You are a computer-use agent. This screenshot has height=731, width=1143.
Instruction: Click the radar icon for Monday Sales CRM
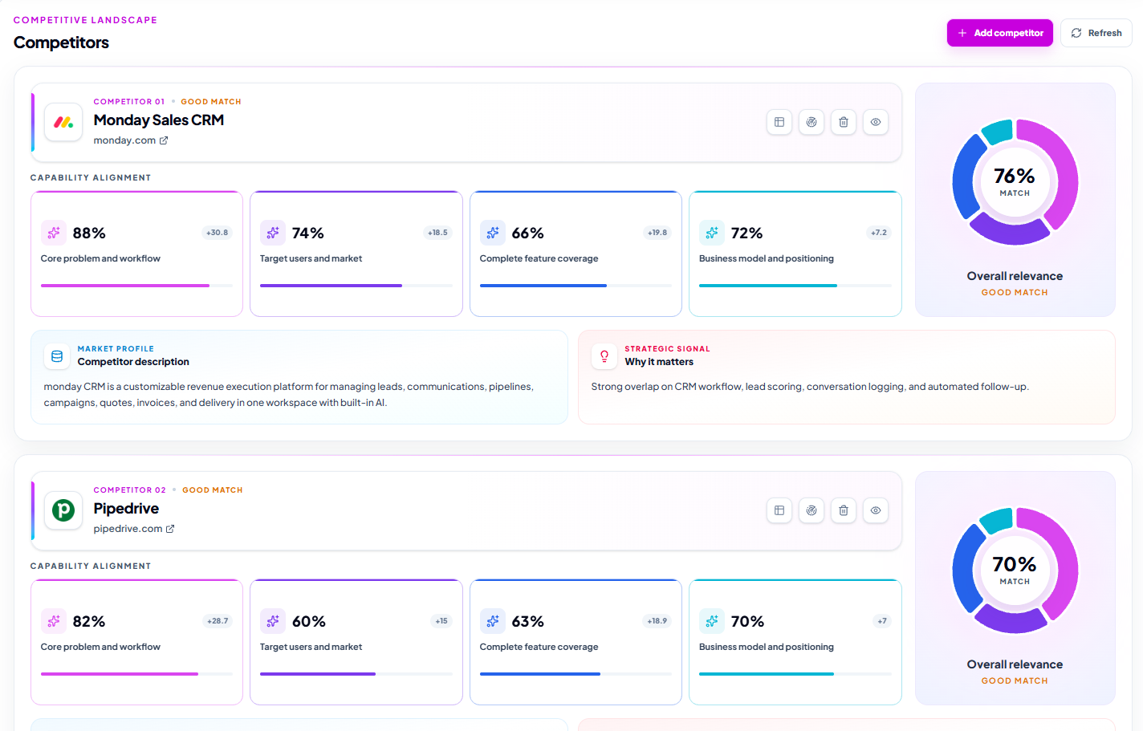pos(811,122)
